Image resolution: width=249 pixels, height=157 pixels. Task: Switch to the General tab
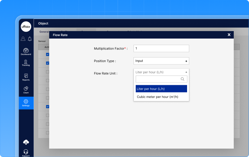44,31
